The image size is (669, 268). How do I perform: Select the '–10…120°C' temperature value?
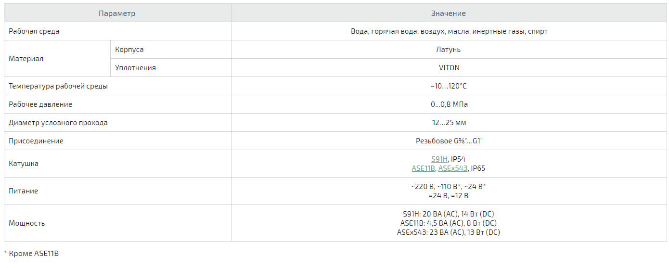pos(449,86)
